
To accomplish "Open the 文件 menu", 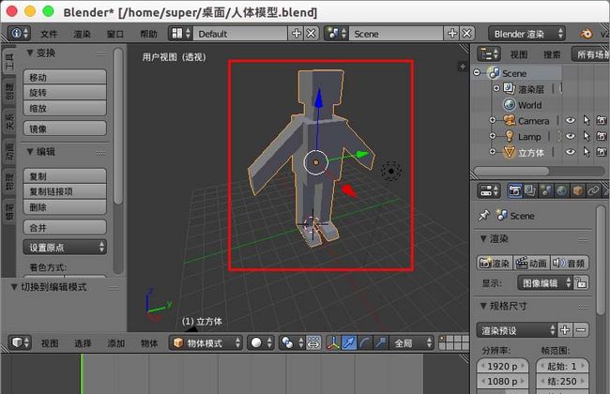I will point(49,34).
